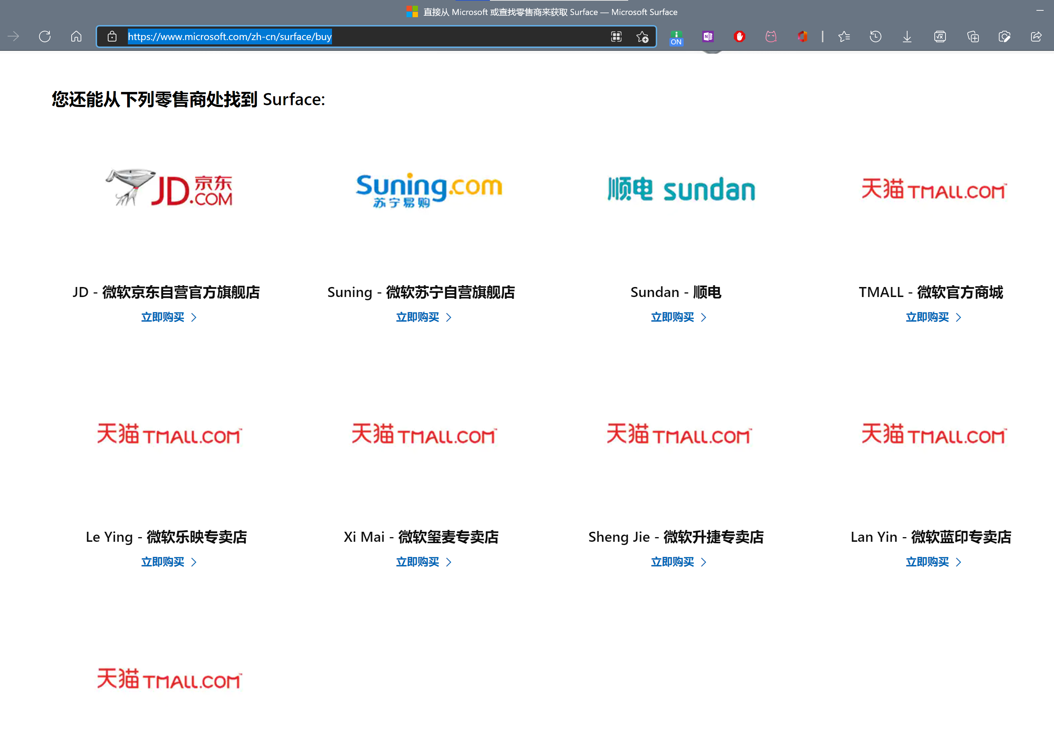
Task: Open browsing History
Action: [x=876, y=36]
